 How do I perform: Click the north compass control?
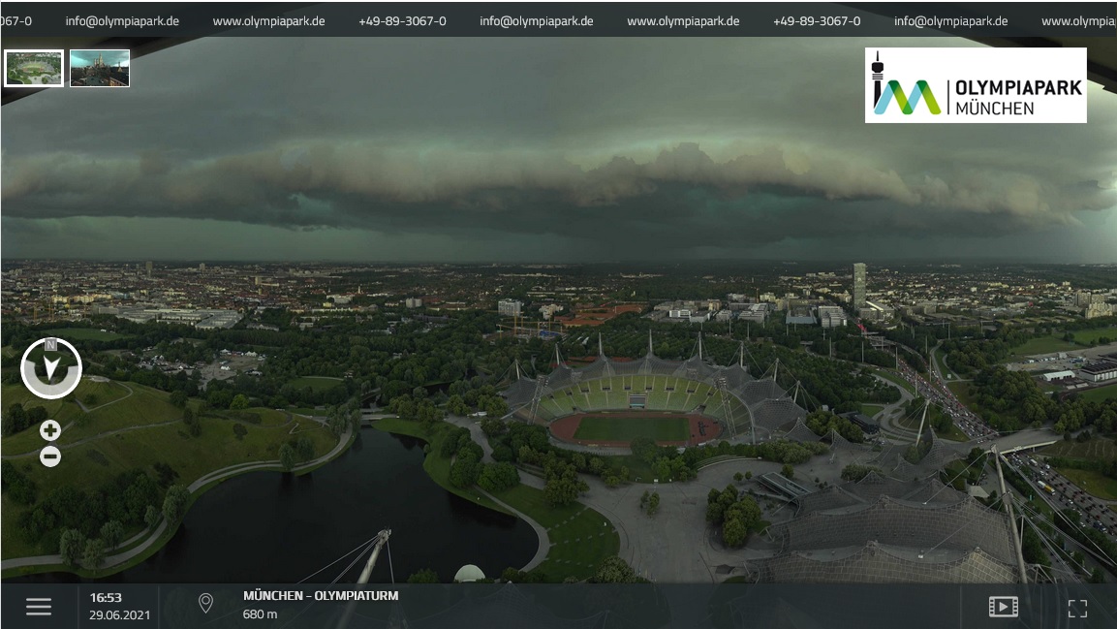51,368
